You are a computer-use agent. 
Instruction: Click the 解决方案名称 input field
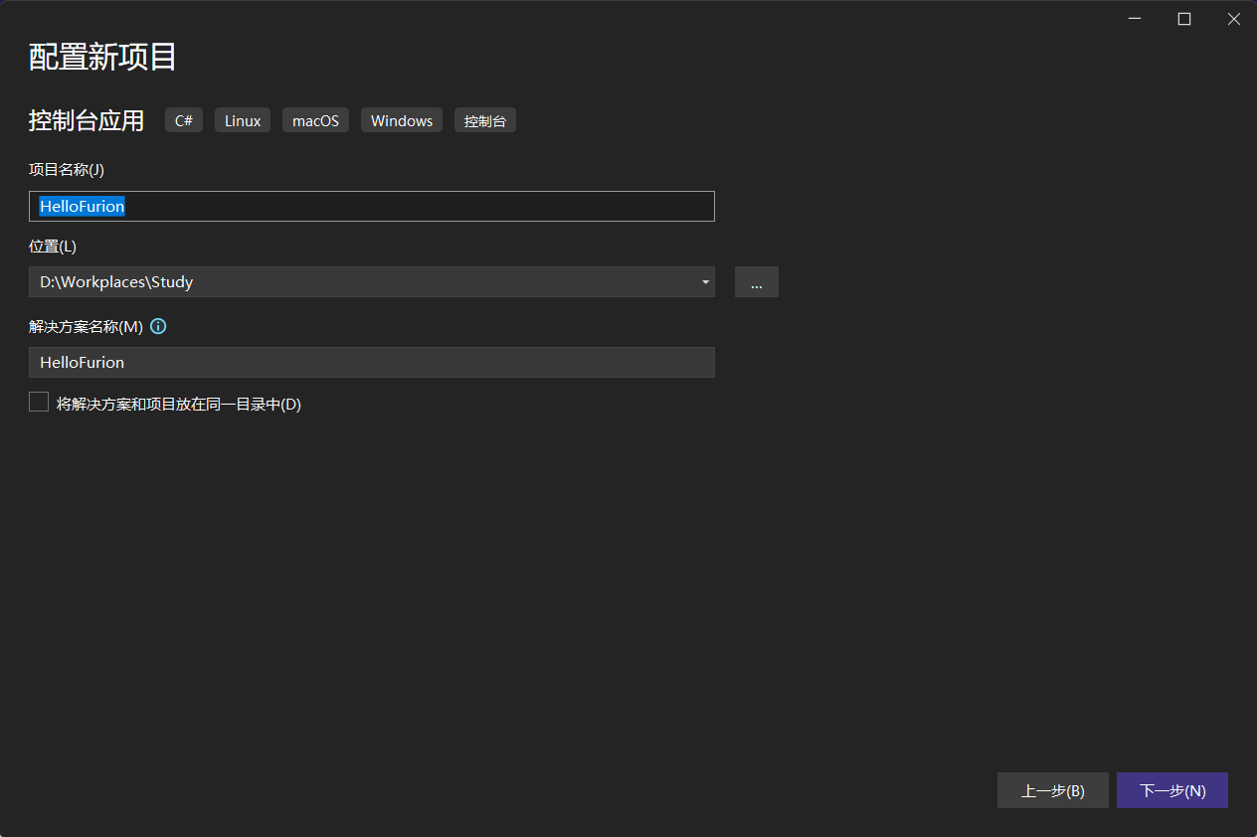pos(371,363)
